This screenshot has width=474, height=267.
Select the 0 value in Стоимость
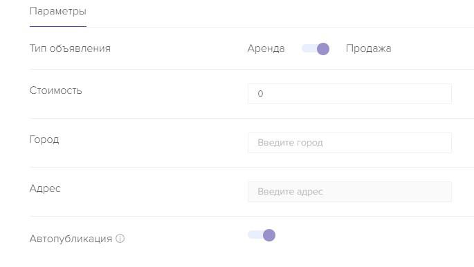[x=260, y=94]
